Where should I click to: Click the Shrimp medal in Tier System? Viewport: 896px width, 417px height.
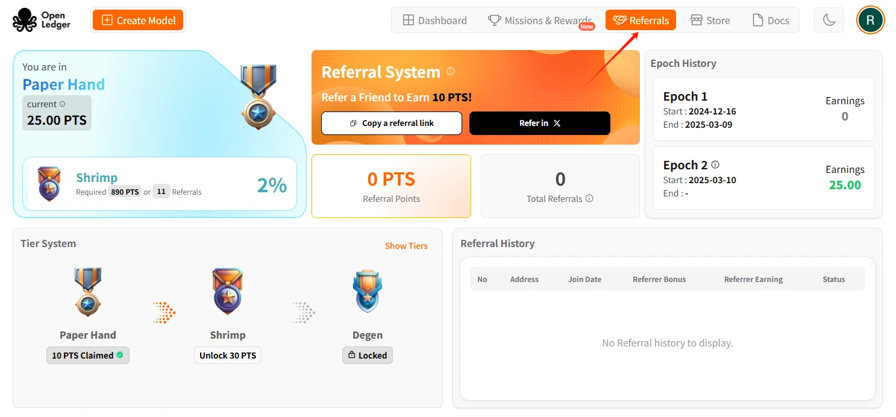(x=227, y=292)
